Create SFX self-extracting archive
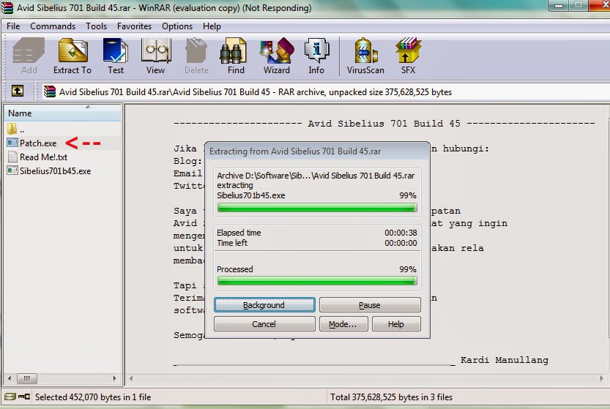Screen dimensions: 610x409 pos(408,56)
